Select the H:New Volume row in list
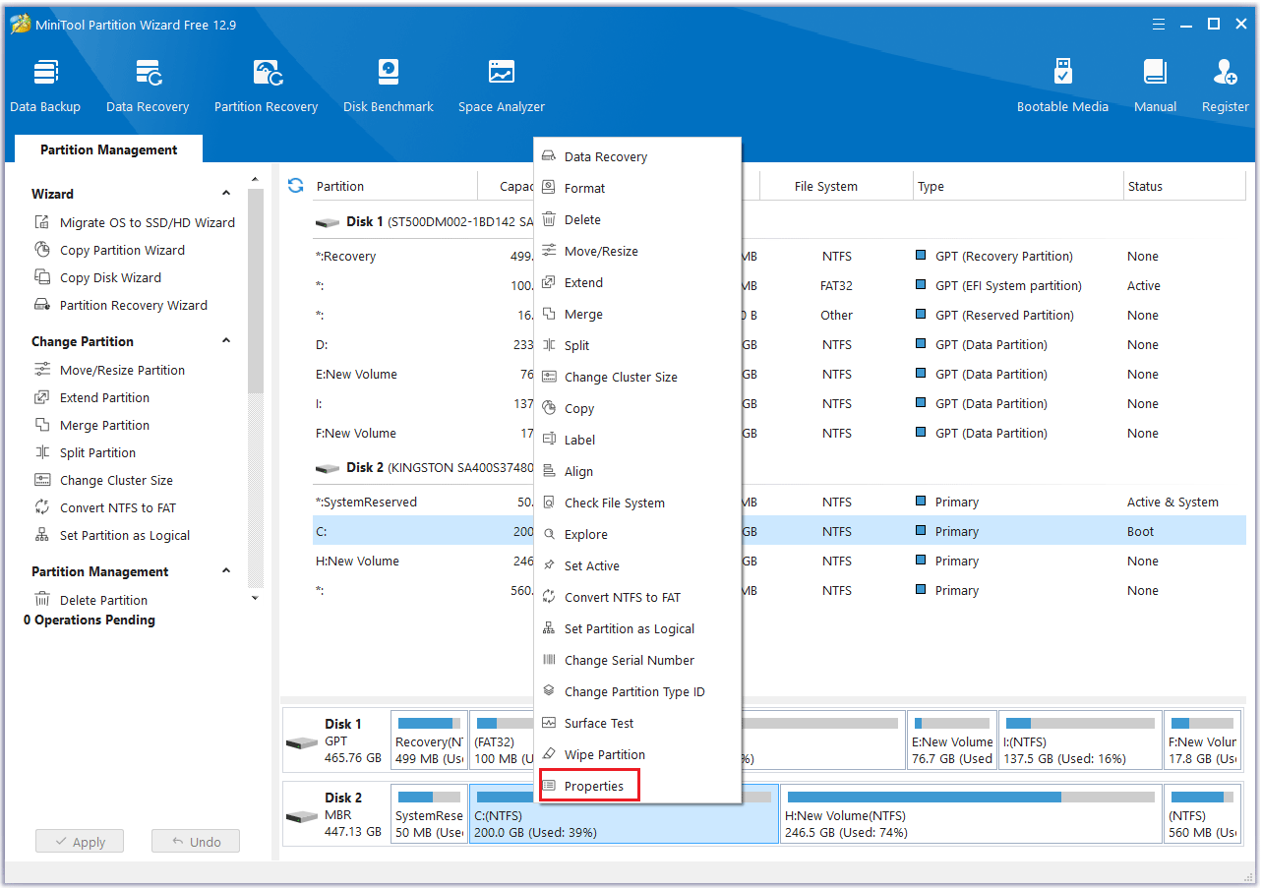This screenshot has height=888, width=1262. (779, 561)
